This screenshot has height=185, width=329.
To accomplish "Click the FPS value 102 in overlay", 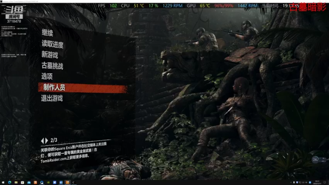I will [x=114, y=6].
